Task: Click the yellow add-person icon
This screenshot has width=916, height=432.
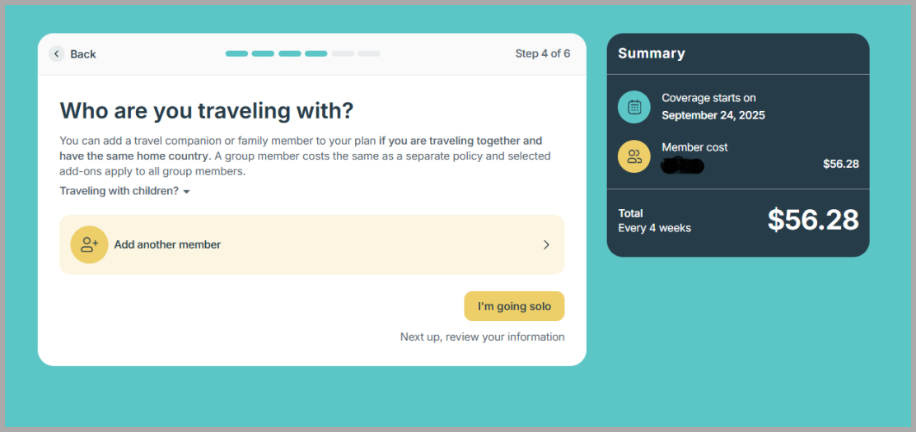Action: (x=89, y=244)
